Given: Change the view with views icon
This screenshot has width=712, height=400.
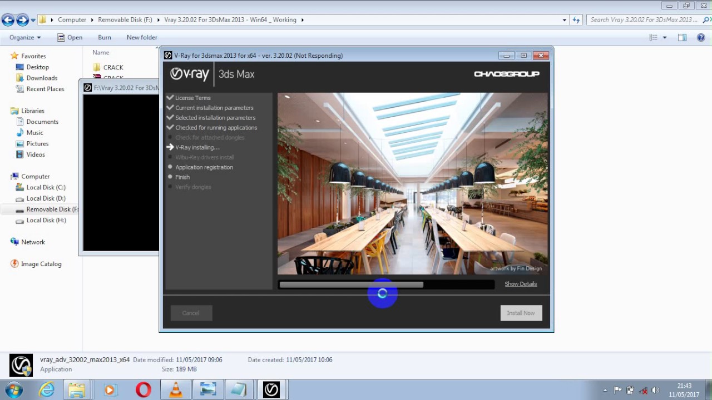Looking at the screenshot, I should point(653,37).
